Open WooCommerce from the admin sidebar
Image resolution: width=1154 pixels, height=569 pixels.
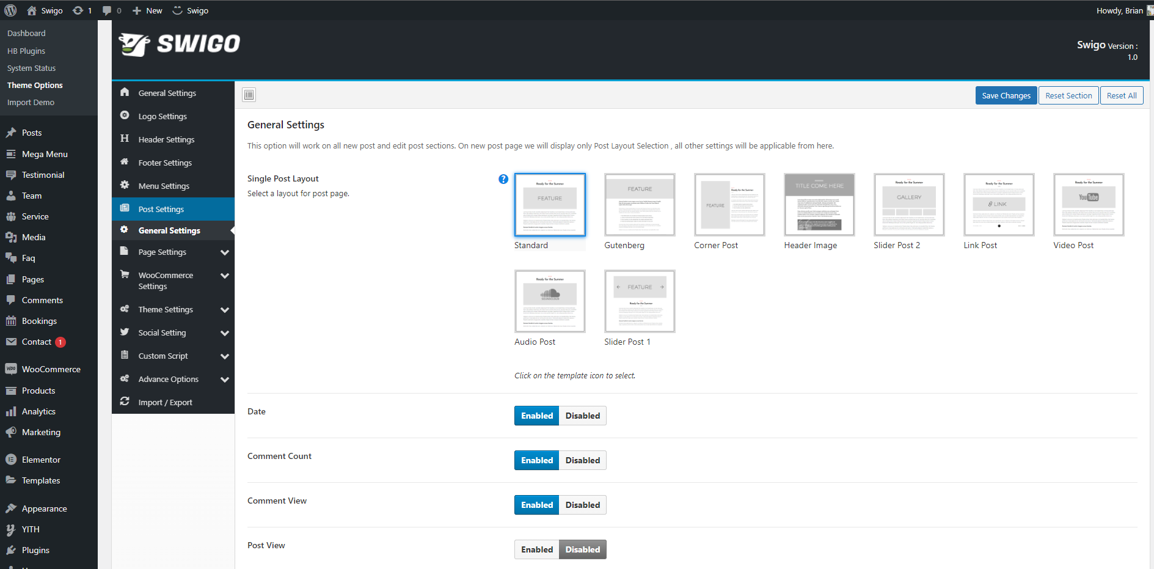(x=51, y=369)
